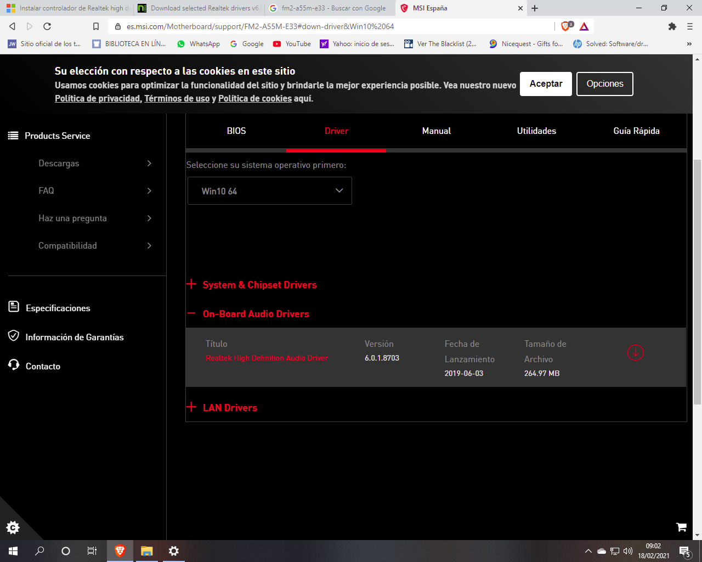
Task: Go forward one page
Action: (x=30, y=26)
